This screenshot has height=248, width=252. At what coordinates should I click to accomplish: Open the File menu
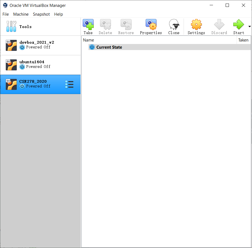(x=5, y=14)
